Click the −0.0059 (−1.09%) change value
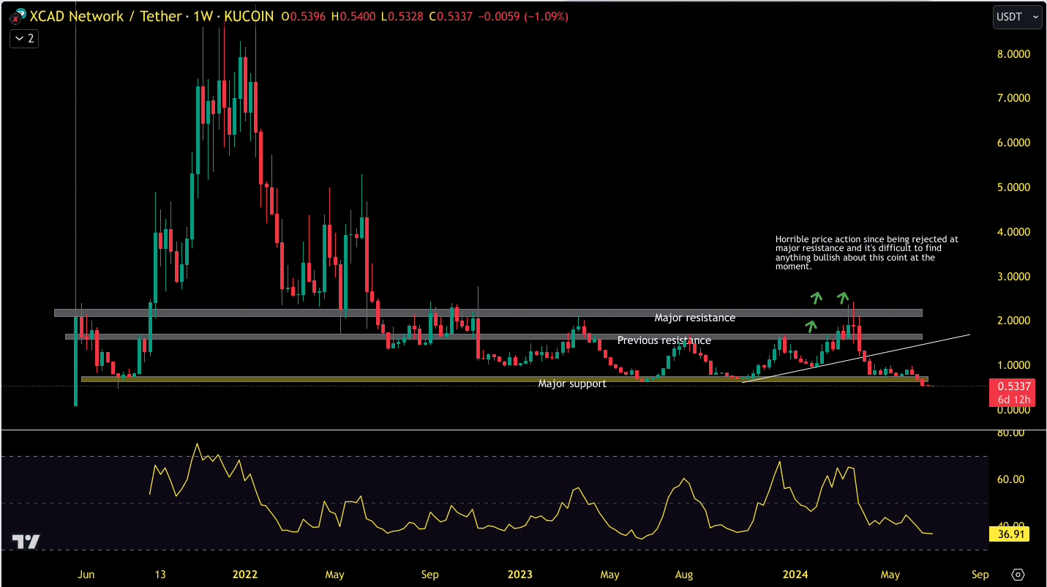This screenshot has width=1047, height=587. pyautogui.click(x=525, y=16)
